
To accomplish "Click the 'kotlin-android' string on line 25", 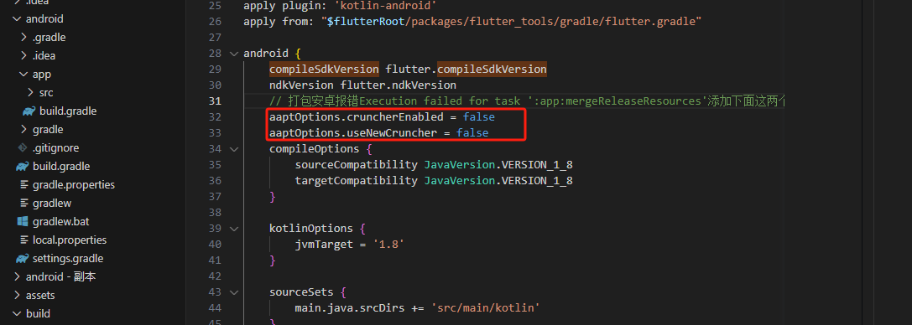I will pos(385,6).
